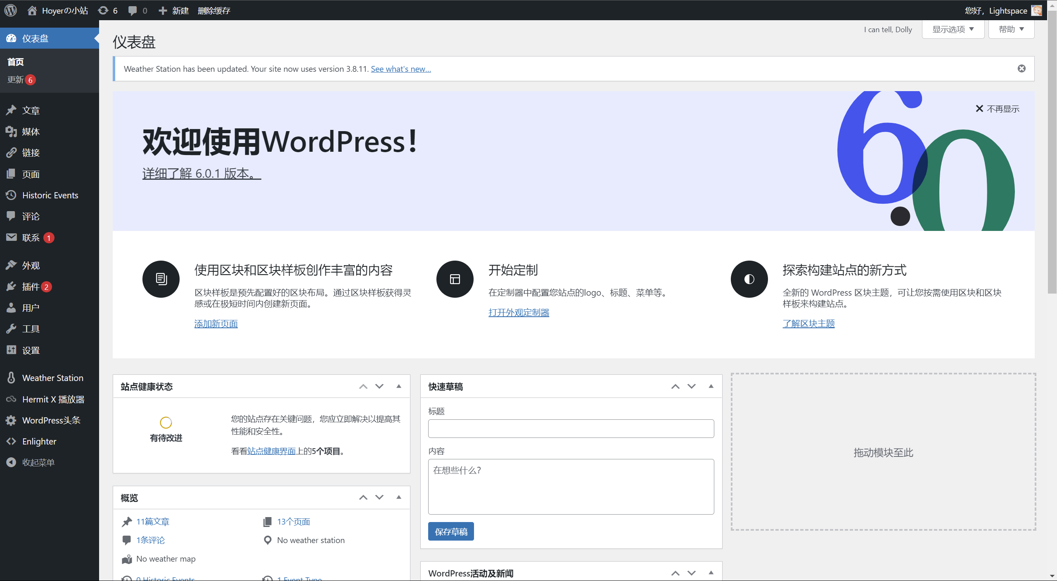Move 站点健康状态 panel down
This screenshot has width=1057, height=581.
click(x=379, y=386)
